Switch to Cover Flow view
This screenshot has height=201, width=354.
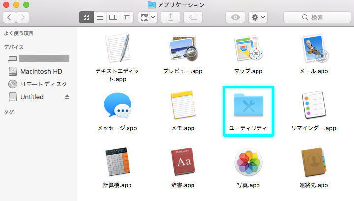point(127,17)
